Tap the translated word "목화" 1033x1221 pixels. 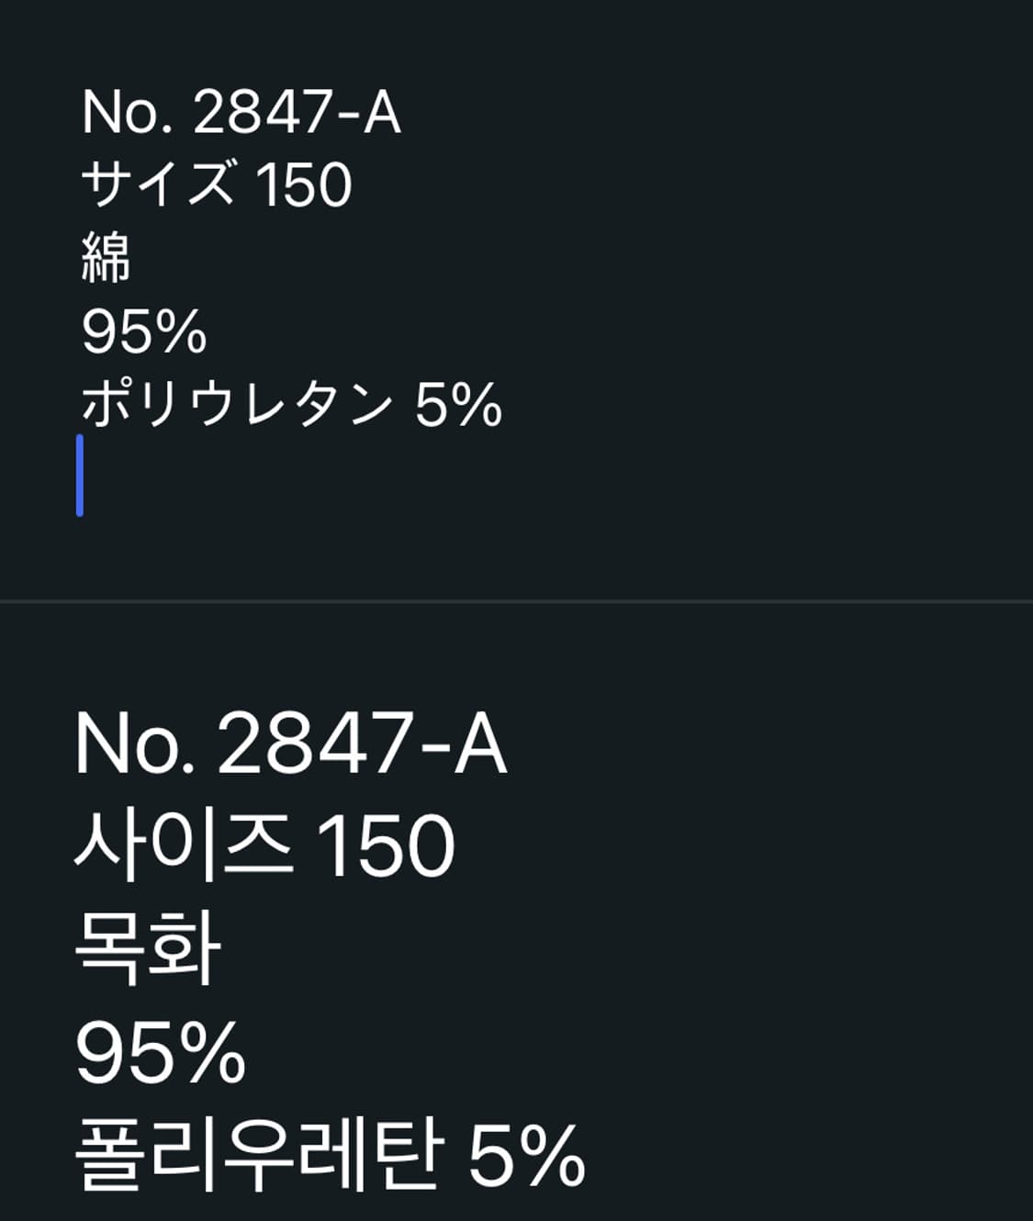click(x=148, y=949)
